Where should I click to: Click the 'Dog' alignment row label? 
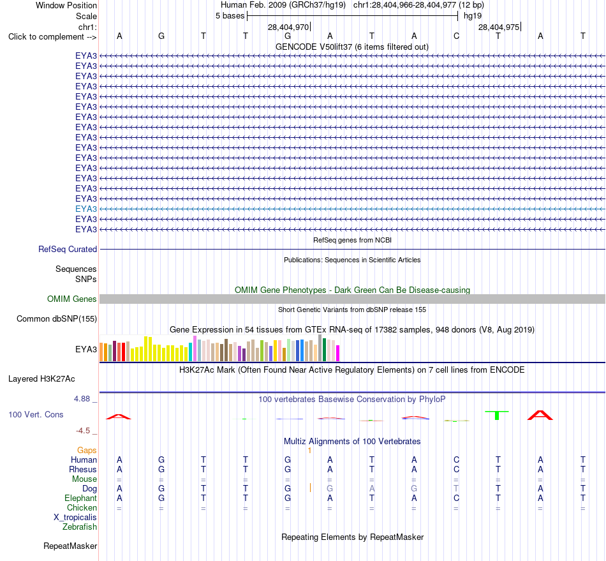click(90, 489)
